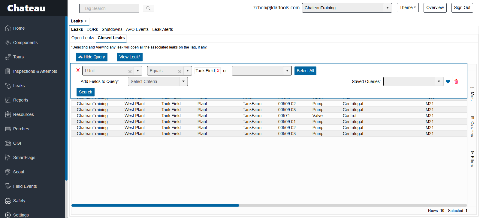The image size is (480, 218).
Task: Open Porches in the sidebar
Action: click(21, 129)
